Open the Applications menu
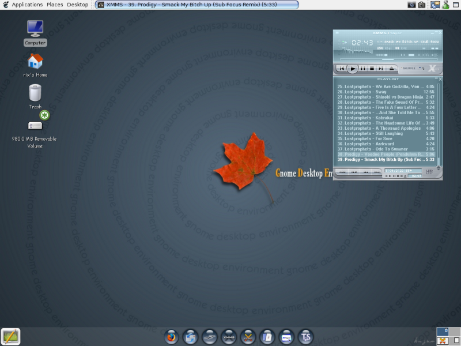The height and width of the screenshot is (346, 461). tap(27, 5)
